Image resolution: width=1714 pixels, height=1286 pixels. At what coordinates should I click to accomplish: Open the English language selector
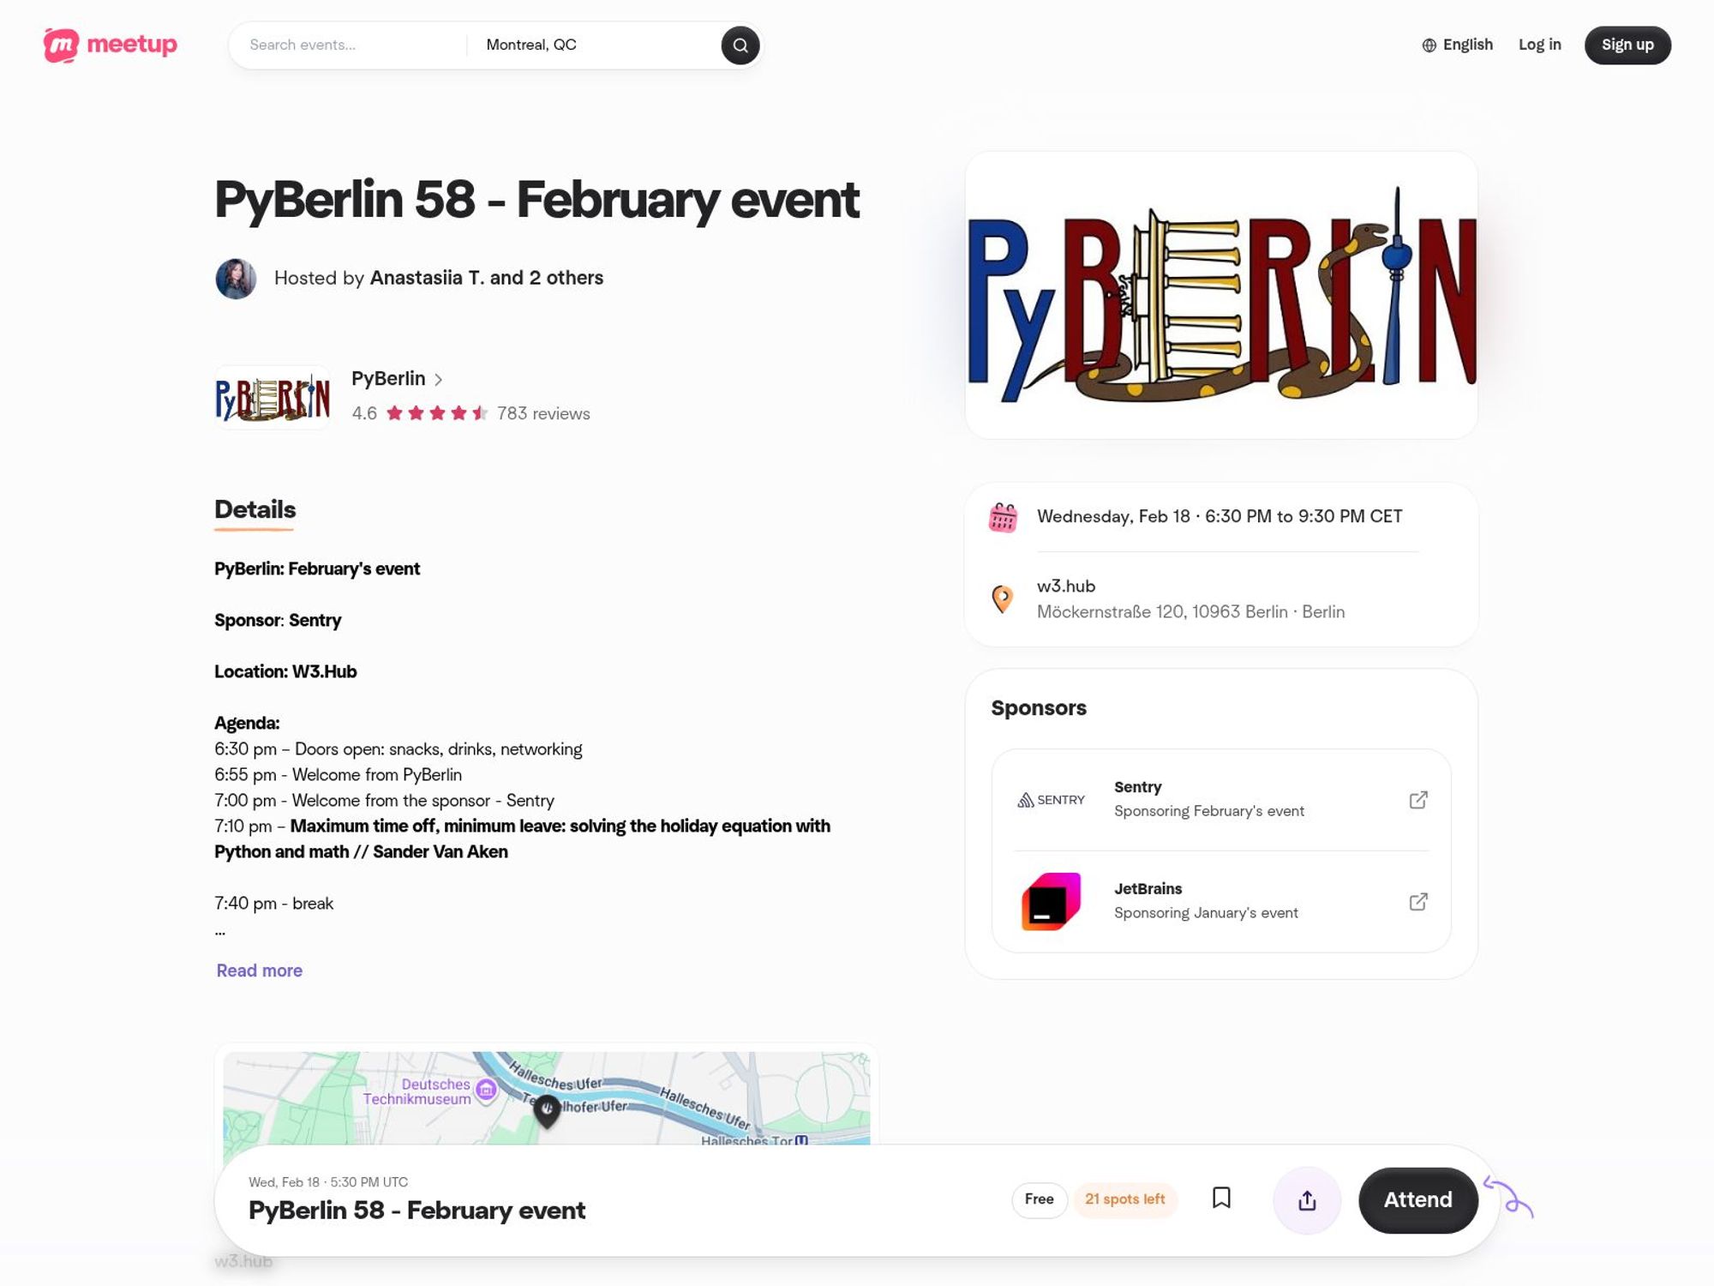pos(1457,44)
